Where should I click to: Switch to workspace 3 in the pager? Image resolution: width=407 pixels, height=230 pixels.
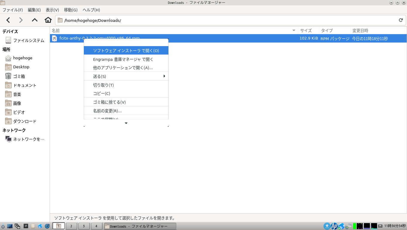[x=84, y=226]
